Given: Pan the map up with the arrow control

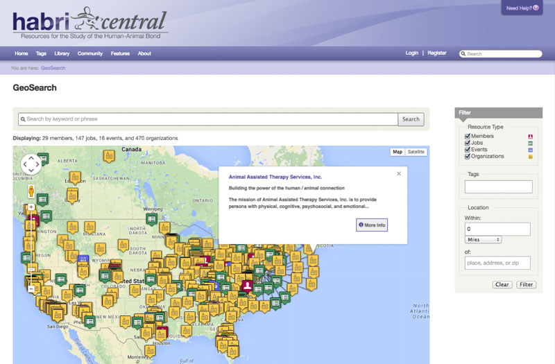Looking at the screenshot, I should click(31, 158).
